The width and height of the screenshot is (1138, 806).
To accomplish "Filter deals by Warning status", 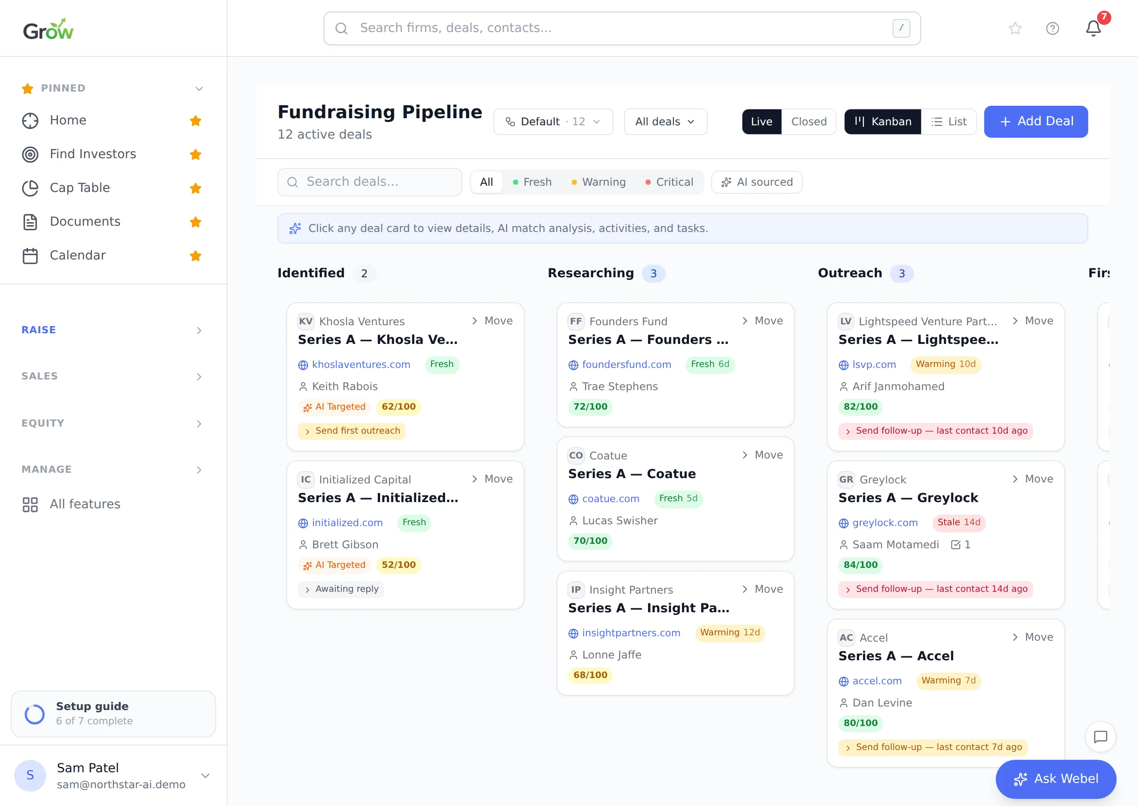I will click(598, 182).
